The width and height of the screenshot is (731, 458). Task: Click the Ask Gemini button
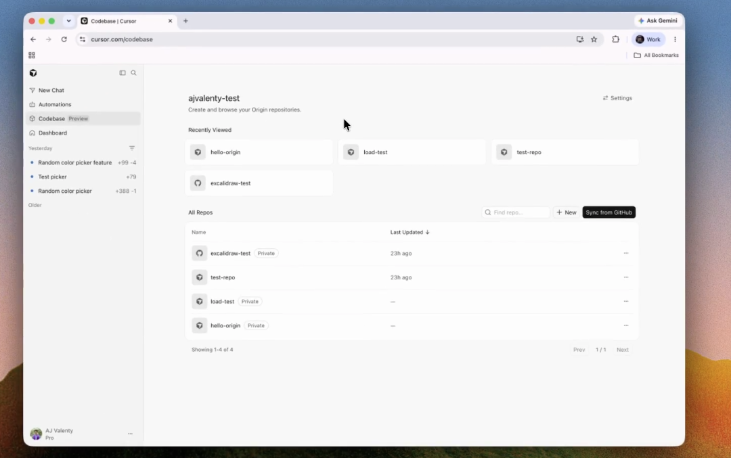coord(658,20)
